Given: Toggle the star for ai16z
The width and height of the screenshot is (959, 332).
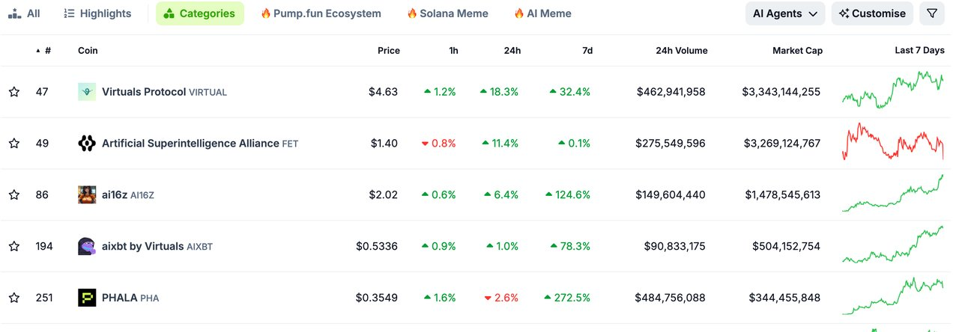Looking at the screenshot, I should click(14, 194).
